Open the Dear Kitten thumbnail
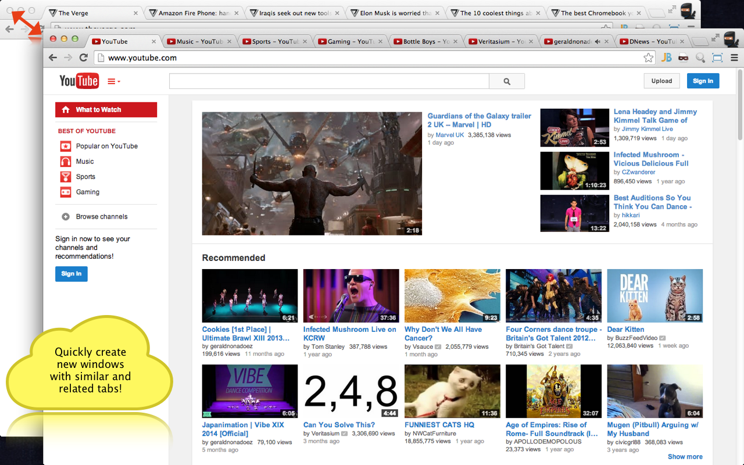 (655, 296)
